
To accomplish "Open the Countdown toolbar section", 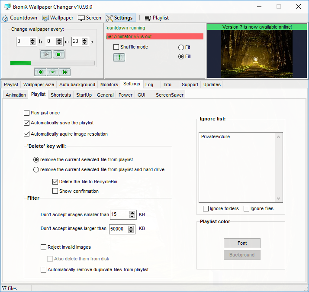I will click(20, 18).
